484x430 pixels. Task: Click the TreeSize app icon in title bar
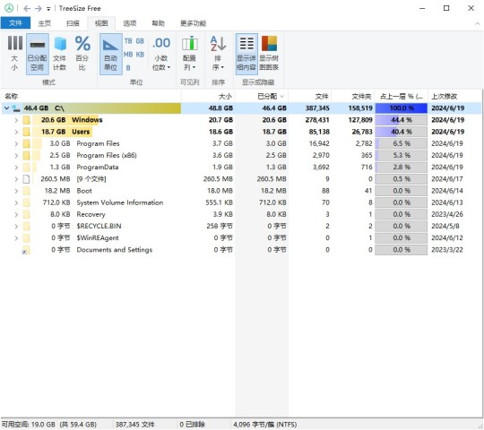(x=9, y=8)
